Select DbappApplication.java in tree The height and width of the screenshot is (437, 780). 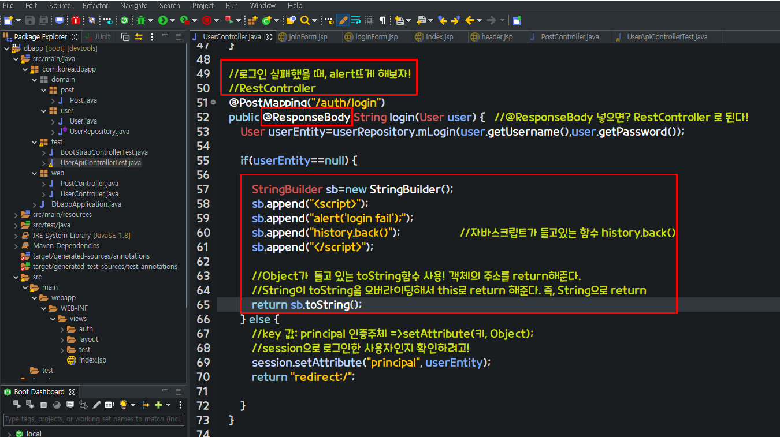pos(86,204)
